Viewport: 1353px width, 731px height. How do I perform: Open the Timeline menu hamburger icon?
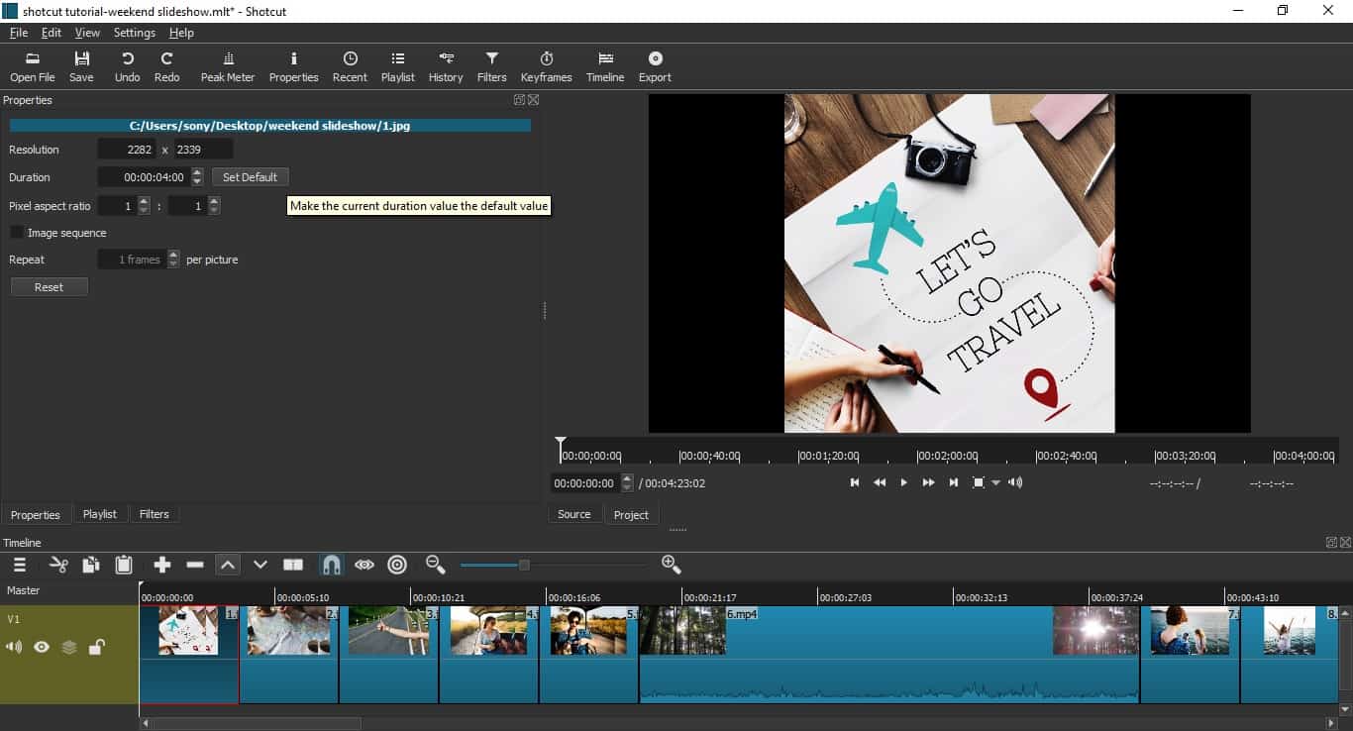tap(20, 565)
